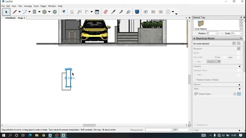Open the Circle tool dropdown arrow

[x=49, y=12]
